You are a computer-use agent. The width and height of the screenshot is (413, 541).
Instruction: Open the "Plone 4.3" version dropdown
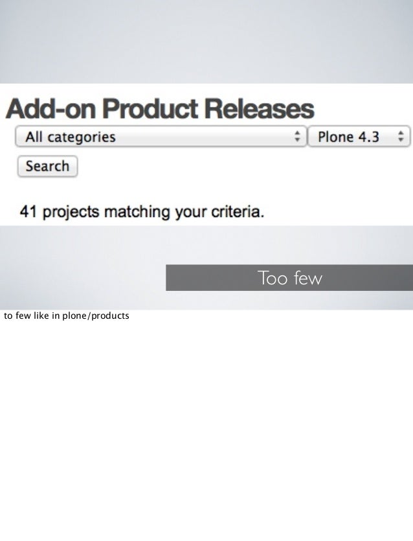(359, 137)
